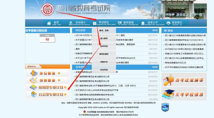
Task: Open 四川省高等教育自学考试212次2021年10 link
Action: pos(185,40)
